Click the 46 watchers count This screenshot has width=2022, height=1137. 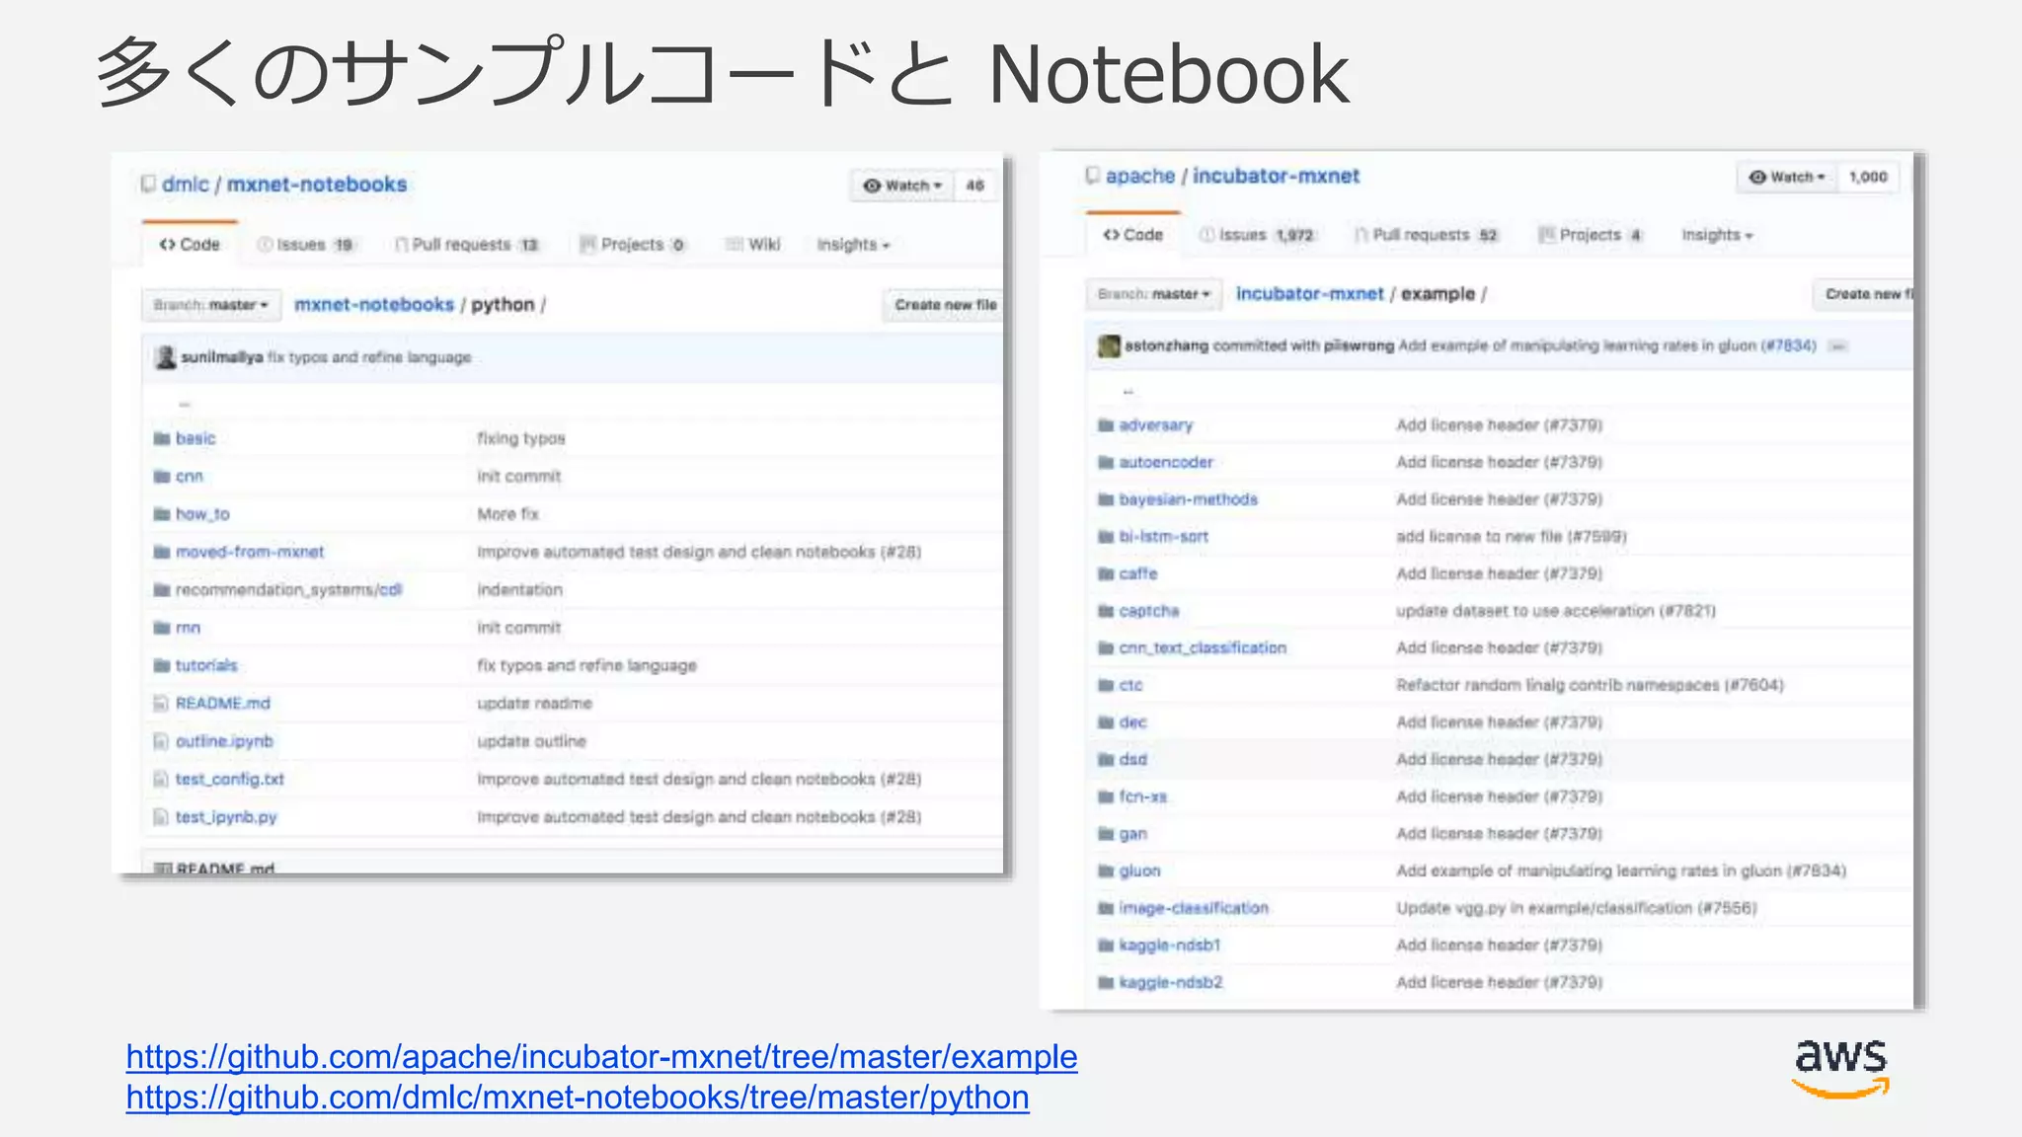[x=975, y=186]
